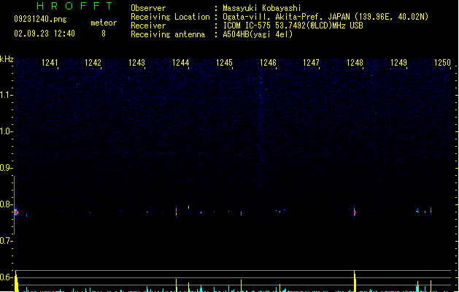Click the 0.8 kHz frequency label
This screenshot has width=459, height=292.
coord(6,204)
